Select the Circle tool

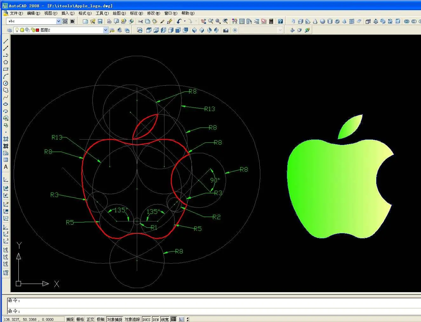click(6, 83)
